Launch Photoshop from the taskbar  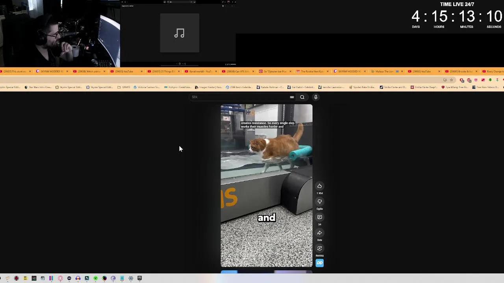[x=87, y=278]
